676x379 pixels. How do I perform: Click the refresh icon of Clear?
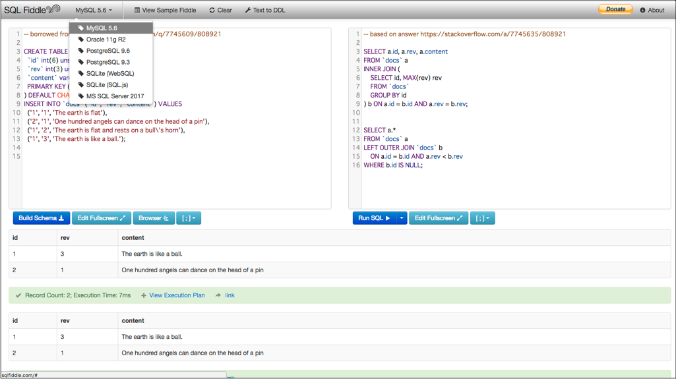coord(212,10)
